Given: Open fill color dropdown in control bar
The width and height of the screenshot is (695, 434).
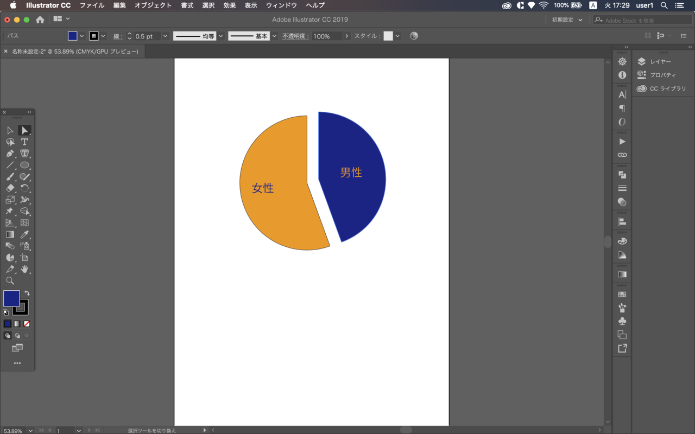Looking at the screenshot, I should tap(82, 36).
